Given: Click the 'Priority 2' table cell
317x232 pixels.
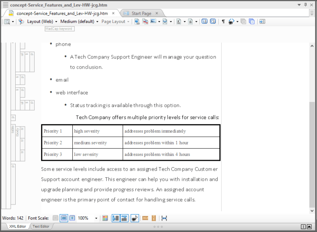Looking at the screenshot, I should click(57, 143).
